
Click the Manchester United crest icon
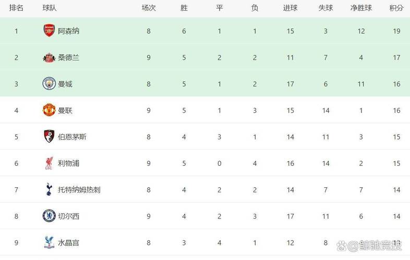[x=49, y=110]
